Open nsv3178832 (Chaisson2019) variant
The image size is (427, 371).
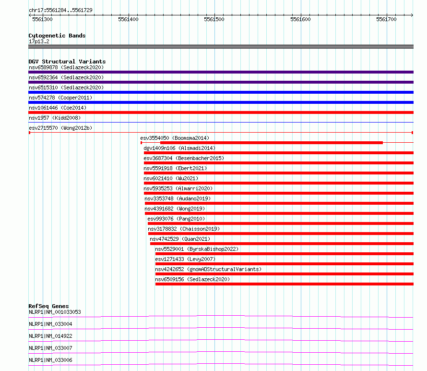click(x=184, y=229)
